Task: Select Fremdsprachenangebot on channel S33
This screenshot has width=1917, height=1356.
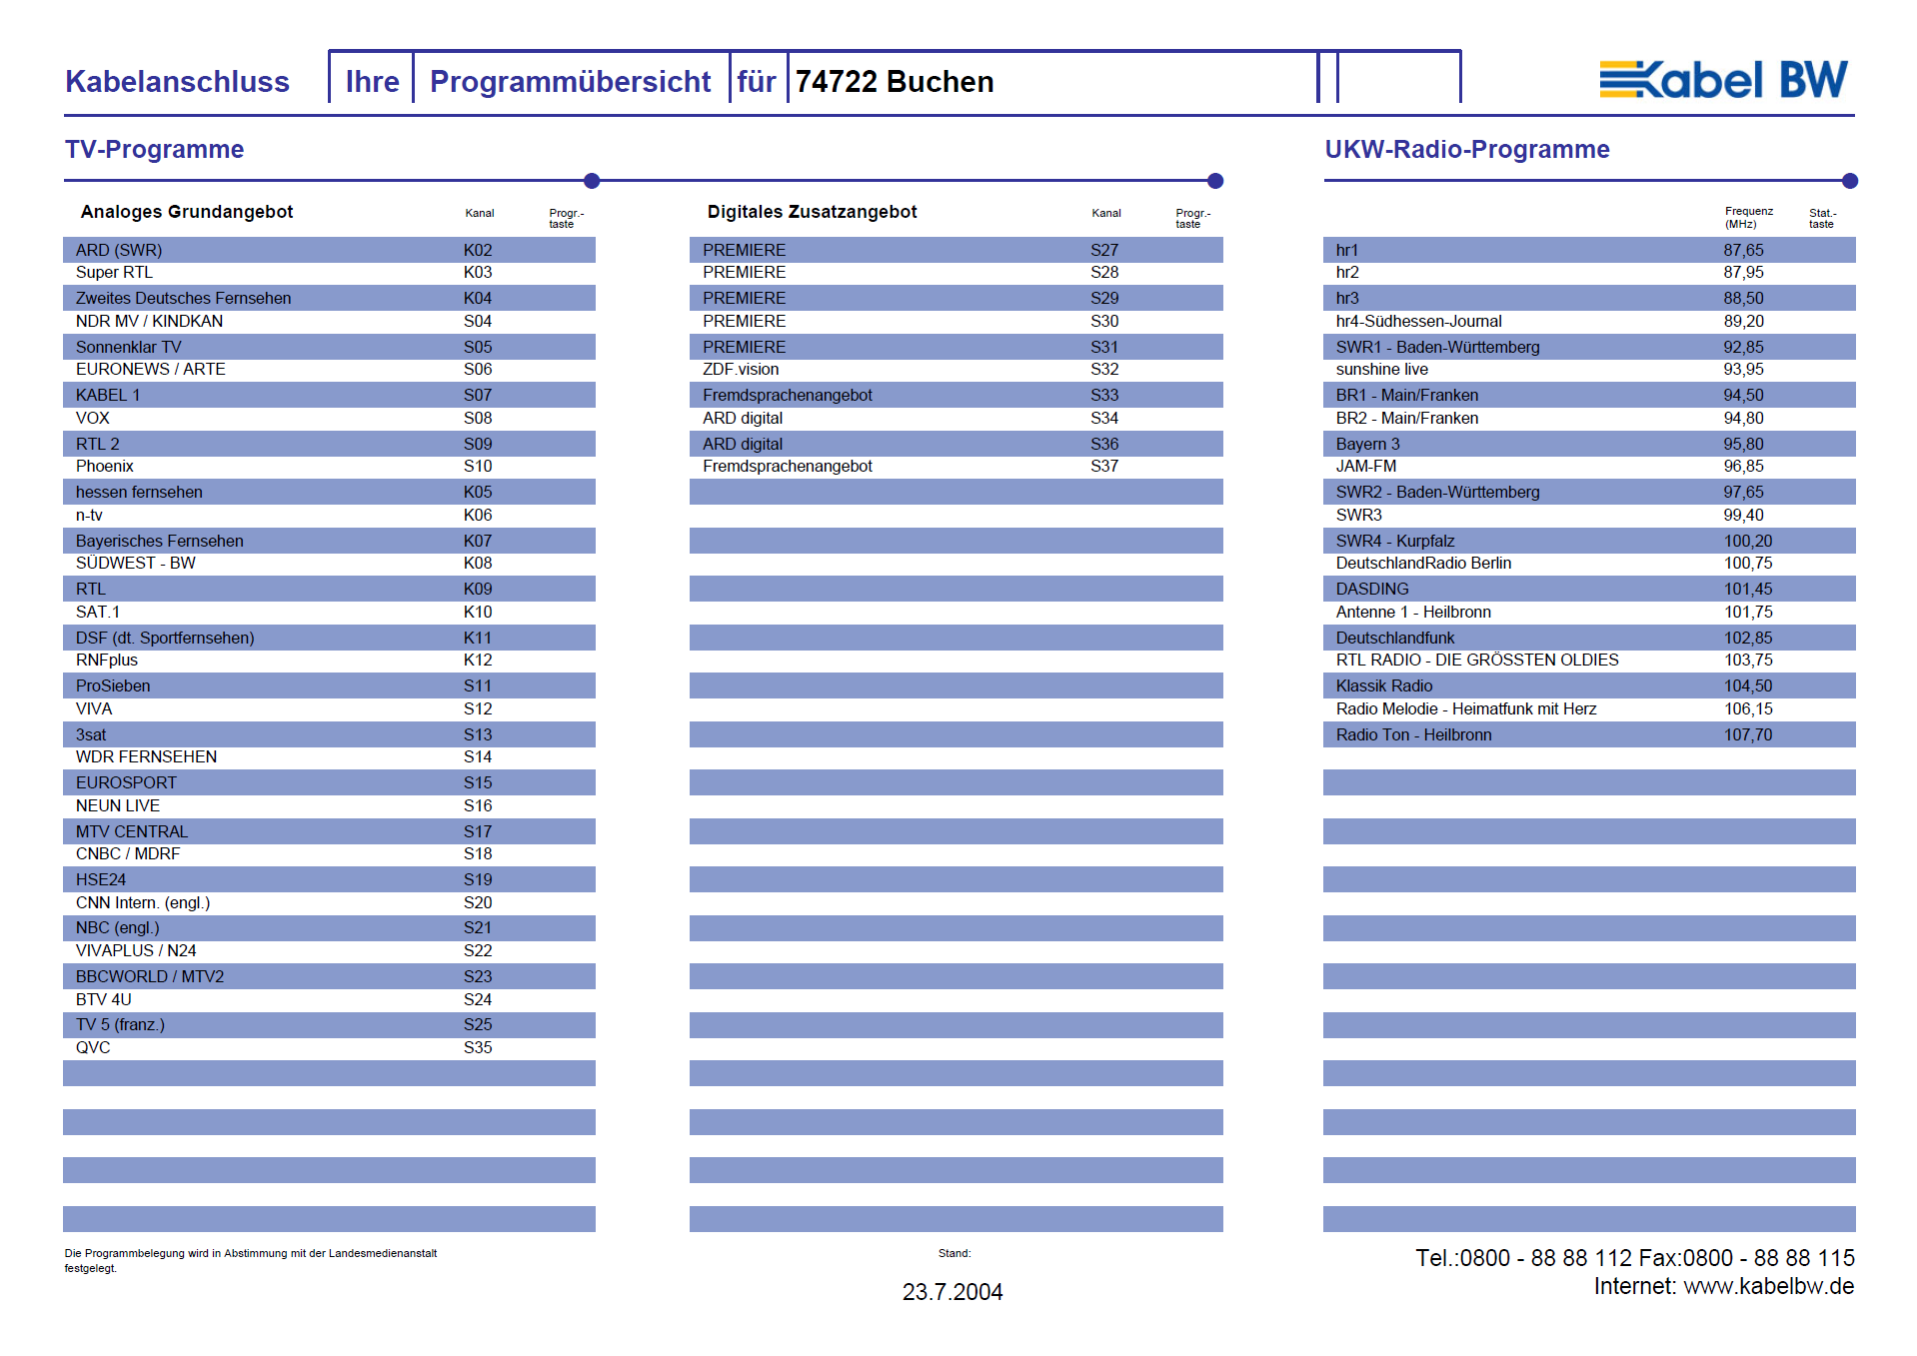Action: 956,395
